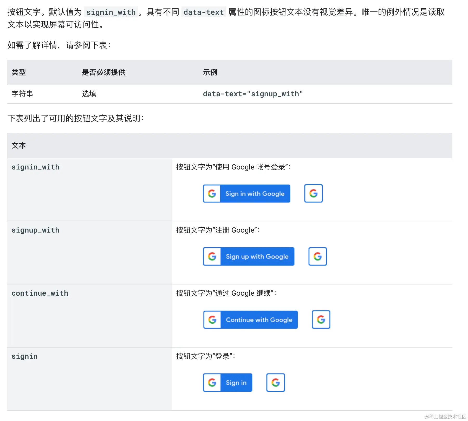The height and width of the screenshot is (421, 468).
Task: Click the 'signin_with' row label in table
Action: (36, 167)
